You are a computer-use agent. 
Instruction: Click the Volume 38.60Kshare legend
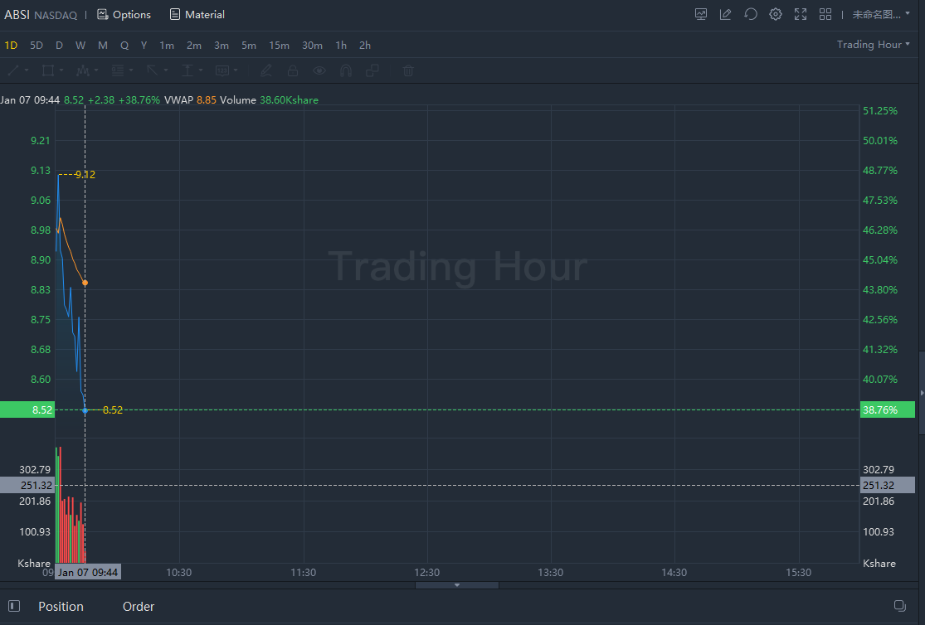click(x=269, y=100)
